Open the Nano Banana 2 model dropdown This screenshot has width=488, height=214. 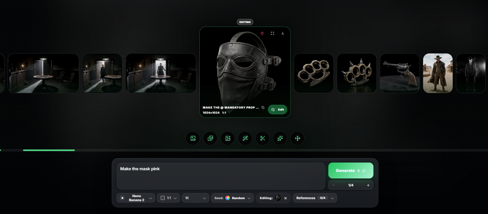point(136,198)
